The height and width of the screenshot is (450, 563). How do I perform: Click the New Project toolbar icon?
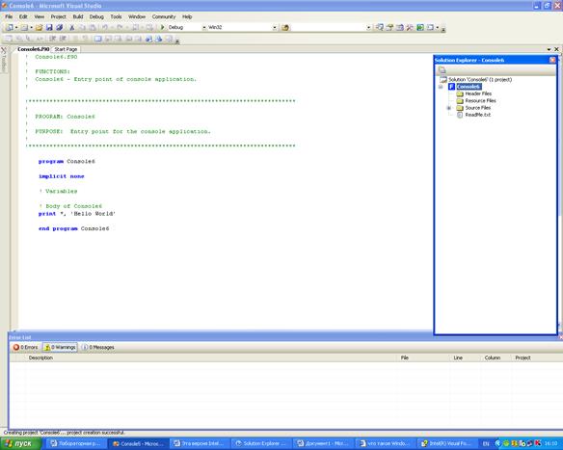click(9, 27)
